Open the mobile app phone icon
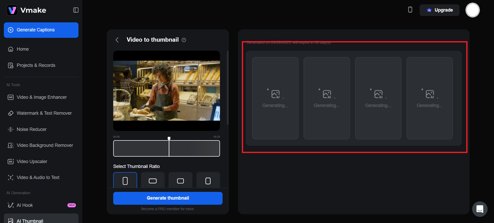 tap(410, 10)
